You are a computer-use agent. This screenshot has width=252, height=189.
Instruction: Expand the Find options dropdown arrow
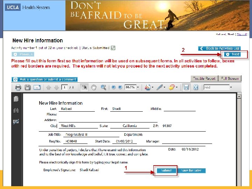[x=231, y=87]
